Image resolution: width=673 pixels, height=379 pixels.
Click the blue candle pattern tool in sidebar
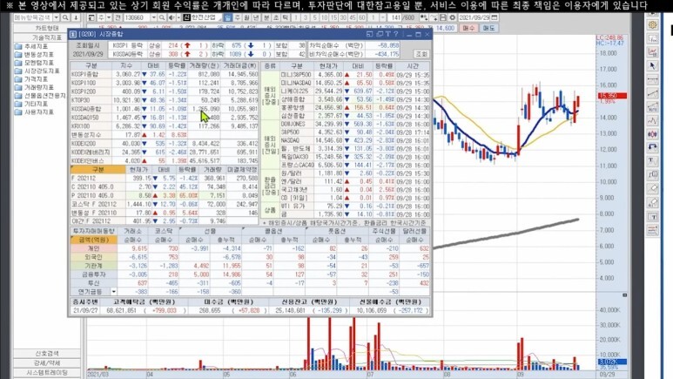652,134
